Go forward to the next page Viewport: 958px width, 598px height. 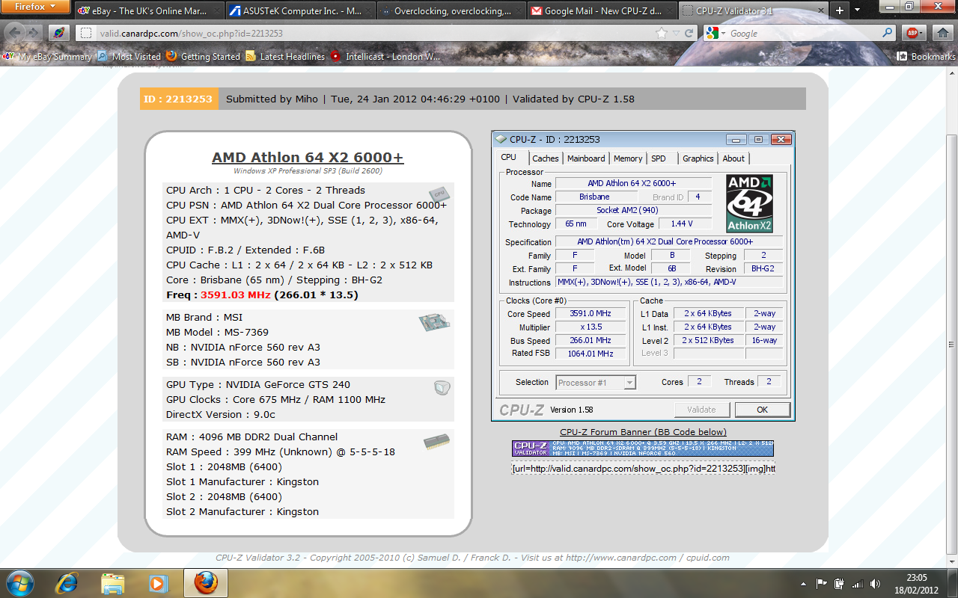34,33
